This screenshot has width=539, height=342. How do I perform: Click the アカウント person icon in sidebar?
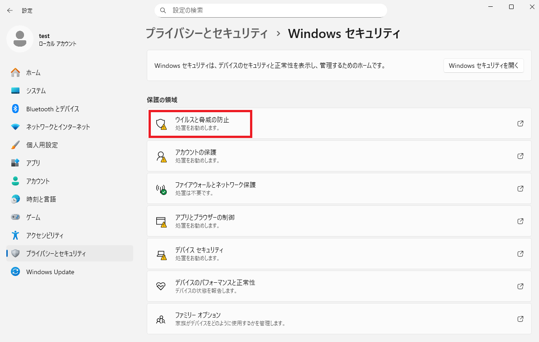tap(15, 181)
